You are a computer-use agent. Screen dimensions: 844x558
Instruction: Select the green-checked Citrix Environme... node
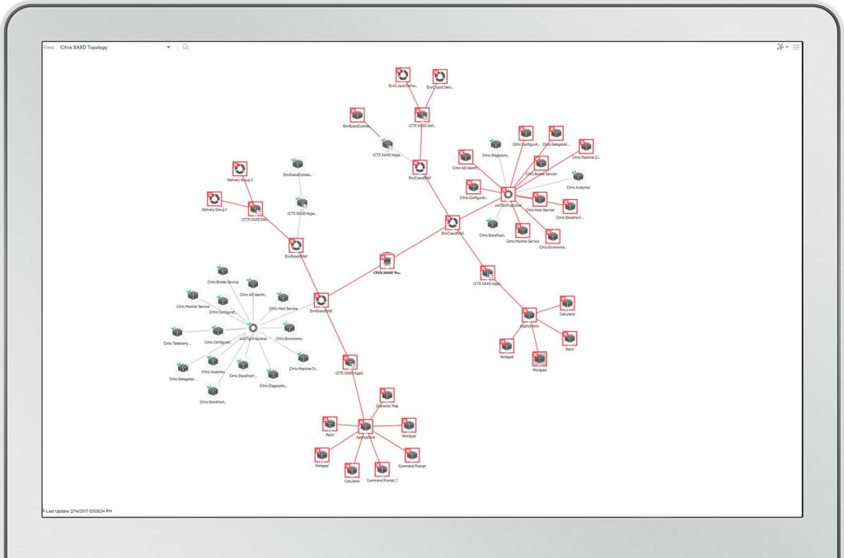289,328
